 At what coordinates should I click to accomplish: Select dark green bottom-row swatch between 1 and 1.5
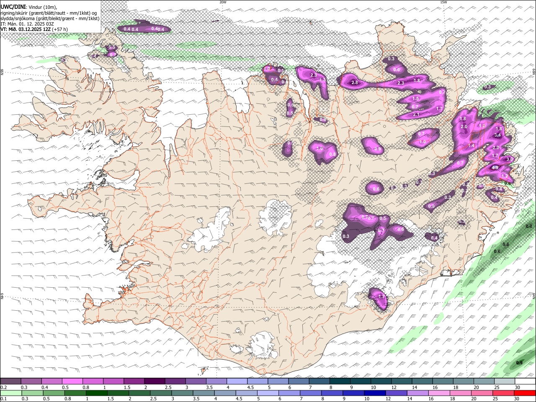(96, 393)
